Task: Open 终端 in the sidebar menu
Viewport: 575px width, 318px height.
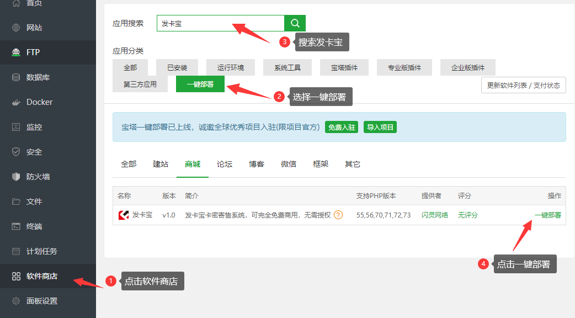Action: point(47,226)
